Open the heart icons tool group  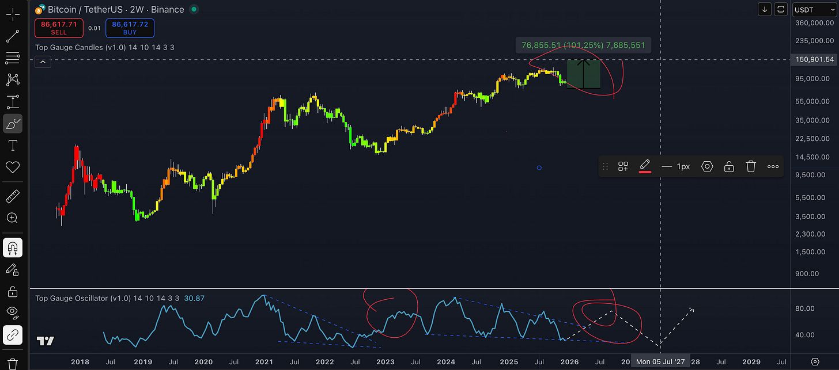(13, 167)
